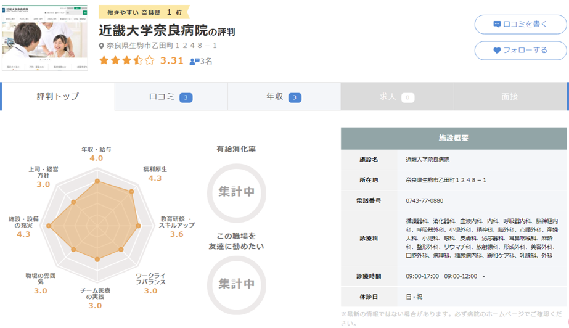Click the 口コミ tab count badge 3
Viewport: 569px width, 328px height.
[x=186, y=97]
